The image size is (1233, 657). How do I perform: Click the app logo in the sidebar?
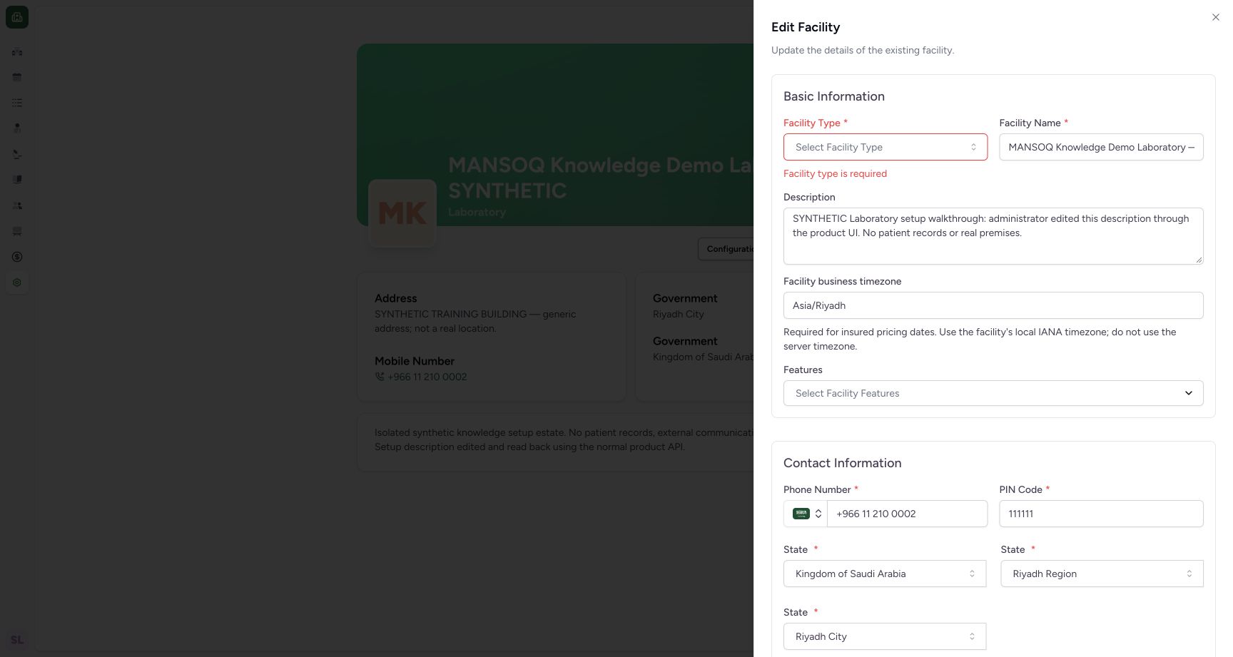(x=17, y=17)
